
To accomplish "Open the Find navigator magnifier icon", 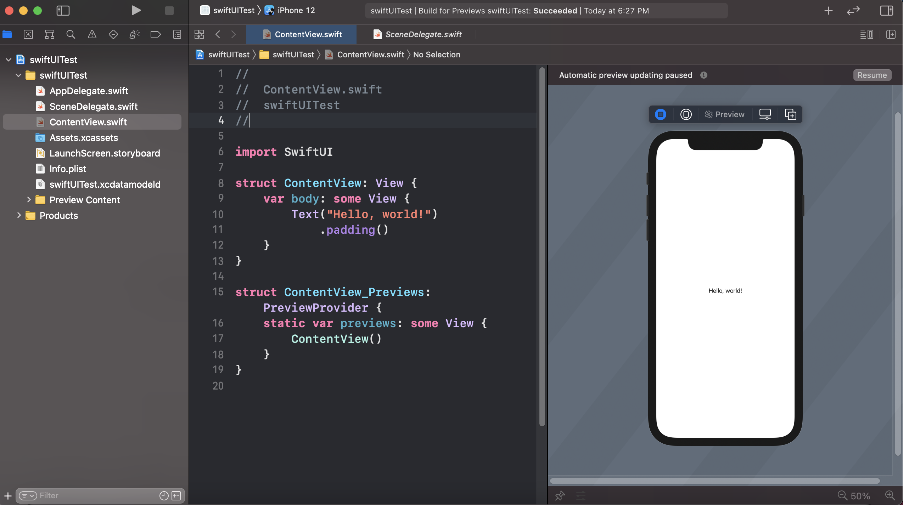I will coord(71,34).
